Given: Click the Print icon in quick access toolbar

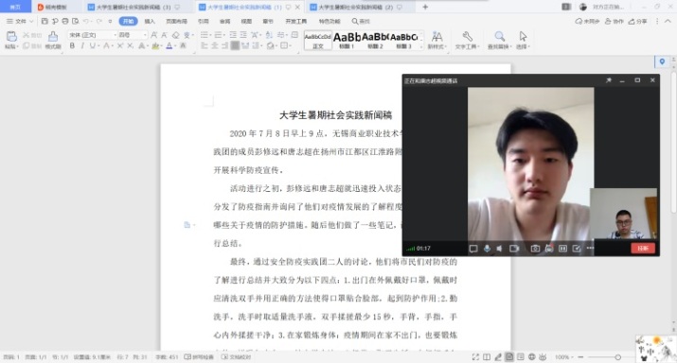Looking at the screenshot, I should [x=65, y=21].
